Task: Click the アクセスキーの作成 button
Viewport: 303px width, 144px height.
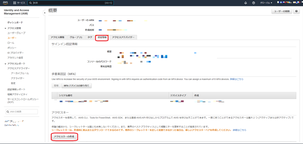Action: [x=64, y=137]
